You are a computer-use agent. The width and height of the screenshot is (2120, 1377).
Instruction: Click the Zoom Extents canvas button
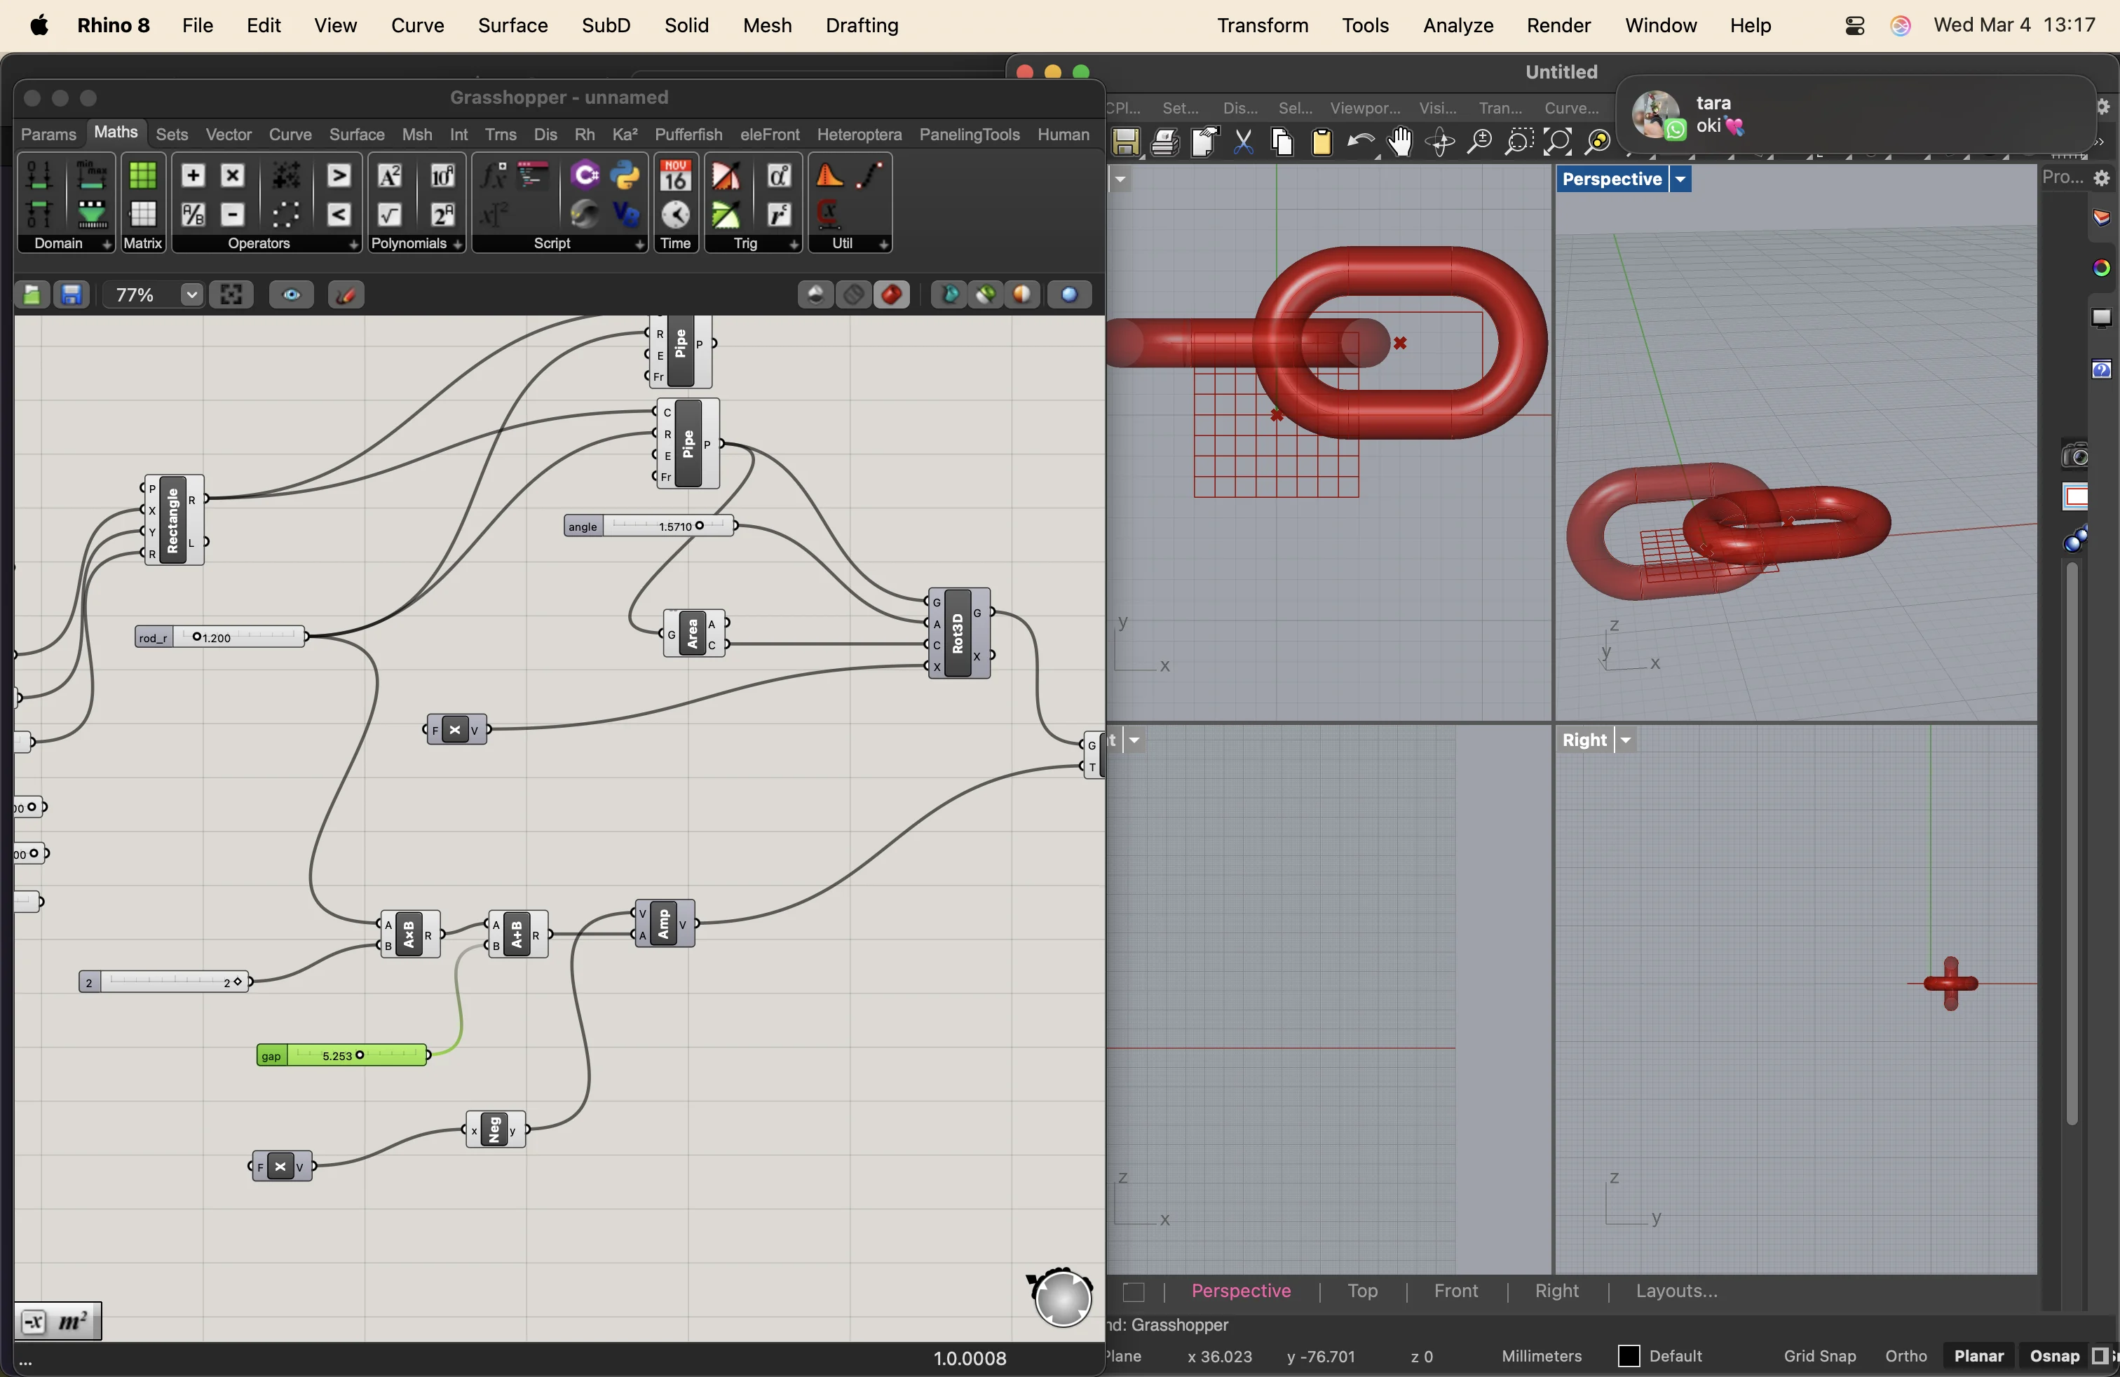[231, 294]
